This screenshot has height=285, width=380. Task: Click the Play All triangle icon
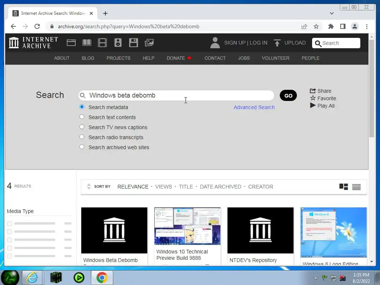tap(313, 105)
